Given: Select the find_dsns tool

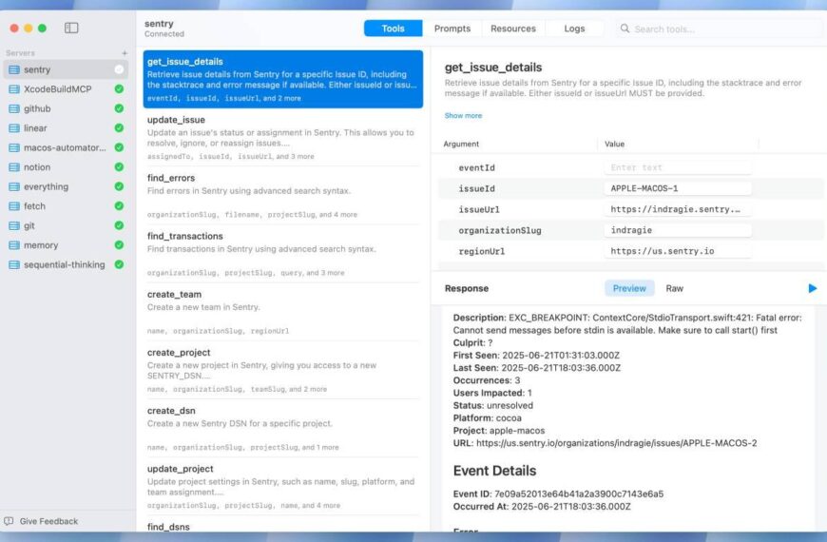Looking at the screenshot, I should pyautogui.click(x=282, y=526).
